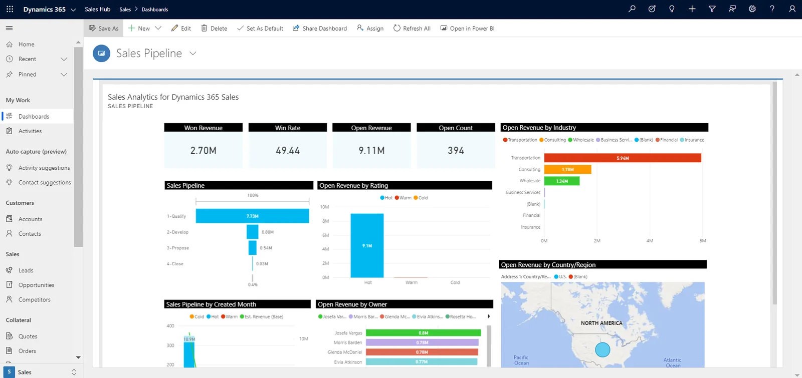This screenshot has width=802, height=378.
Task: Click Open in Power BI
Action: click(x=467, y=29)
